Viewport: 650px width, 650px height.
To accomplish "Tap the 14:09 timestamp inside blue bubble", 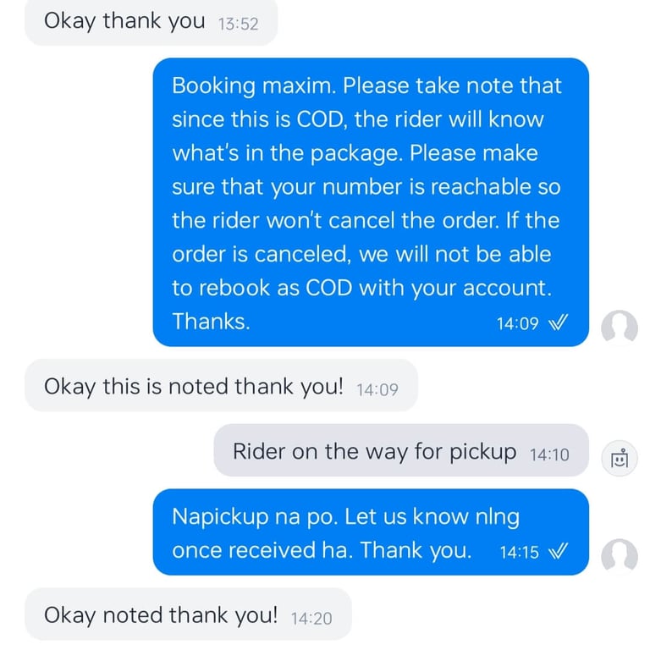I will point(517,323).
